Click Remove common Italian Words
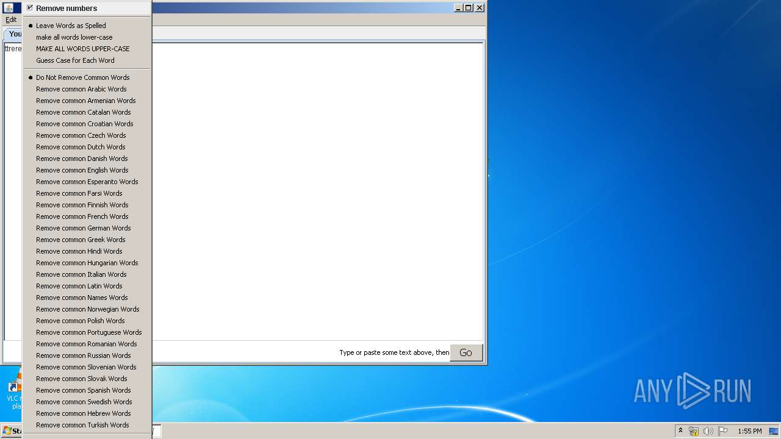Viewport: 781px width, 439px height. [x=87, y=274]
